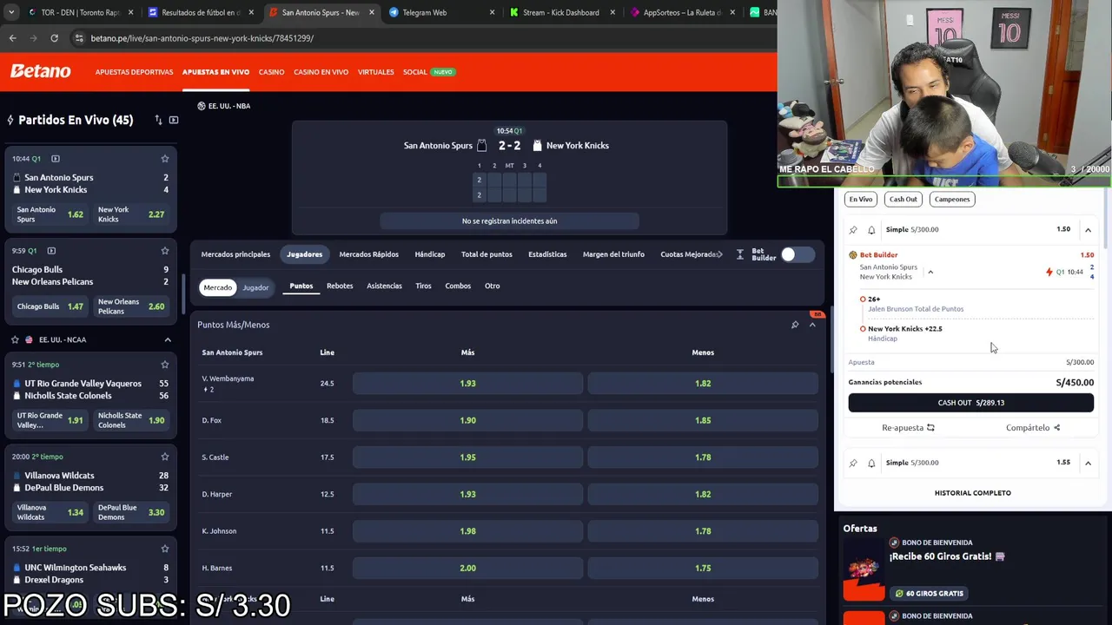This screenshot has width=1112, height=625.
Task: Open Casino en Vivo section
Action: click(x=321, y=72)
